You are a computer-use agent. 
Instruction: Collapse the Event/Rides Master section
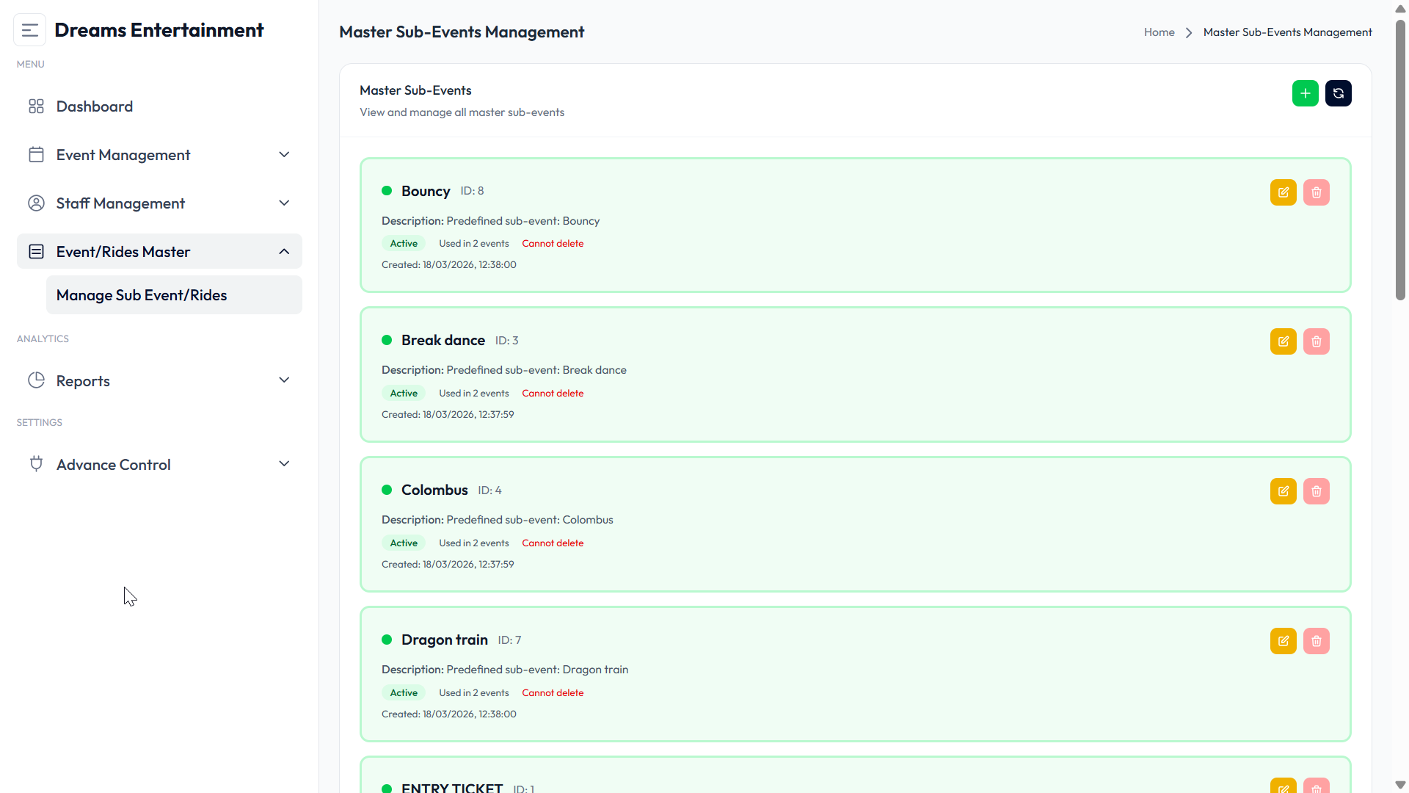coord(159,252)
